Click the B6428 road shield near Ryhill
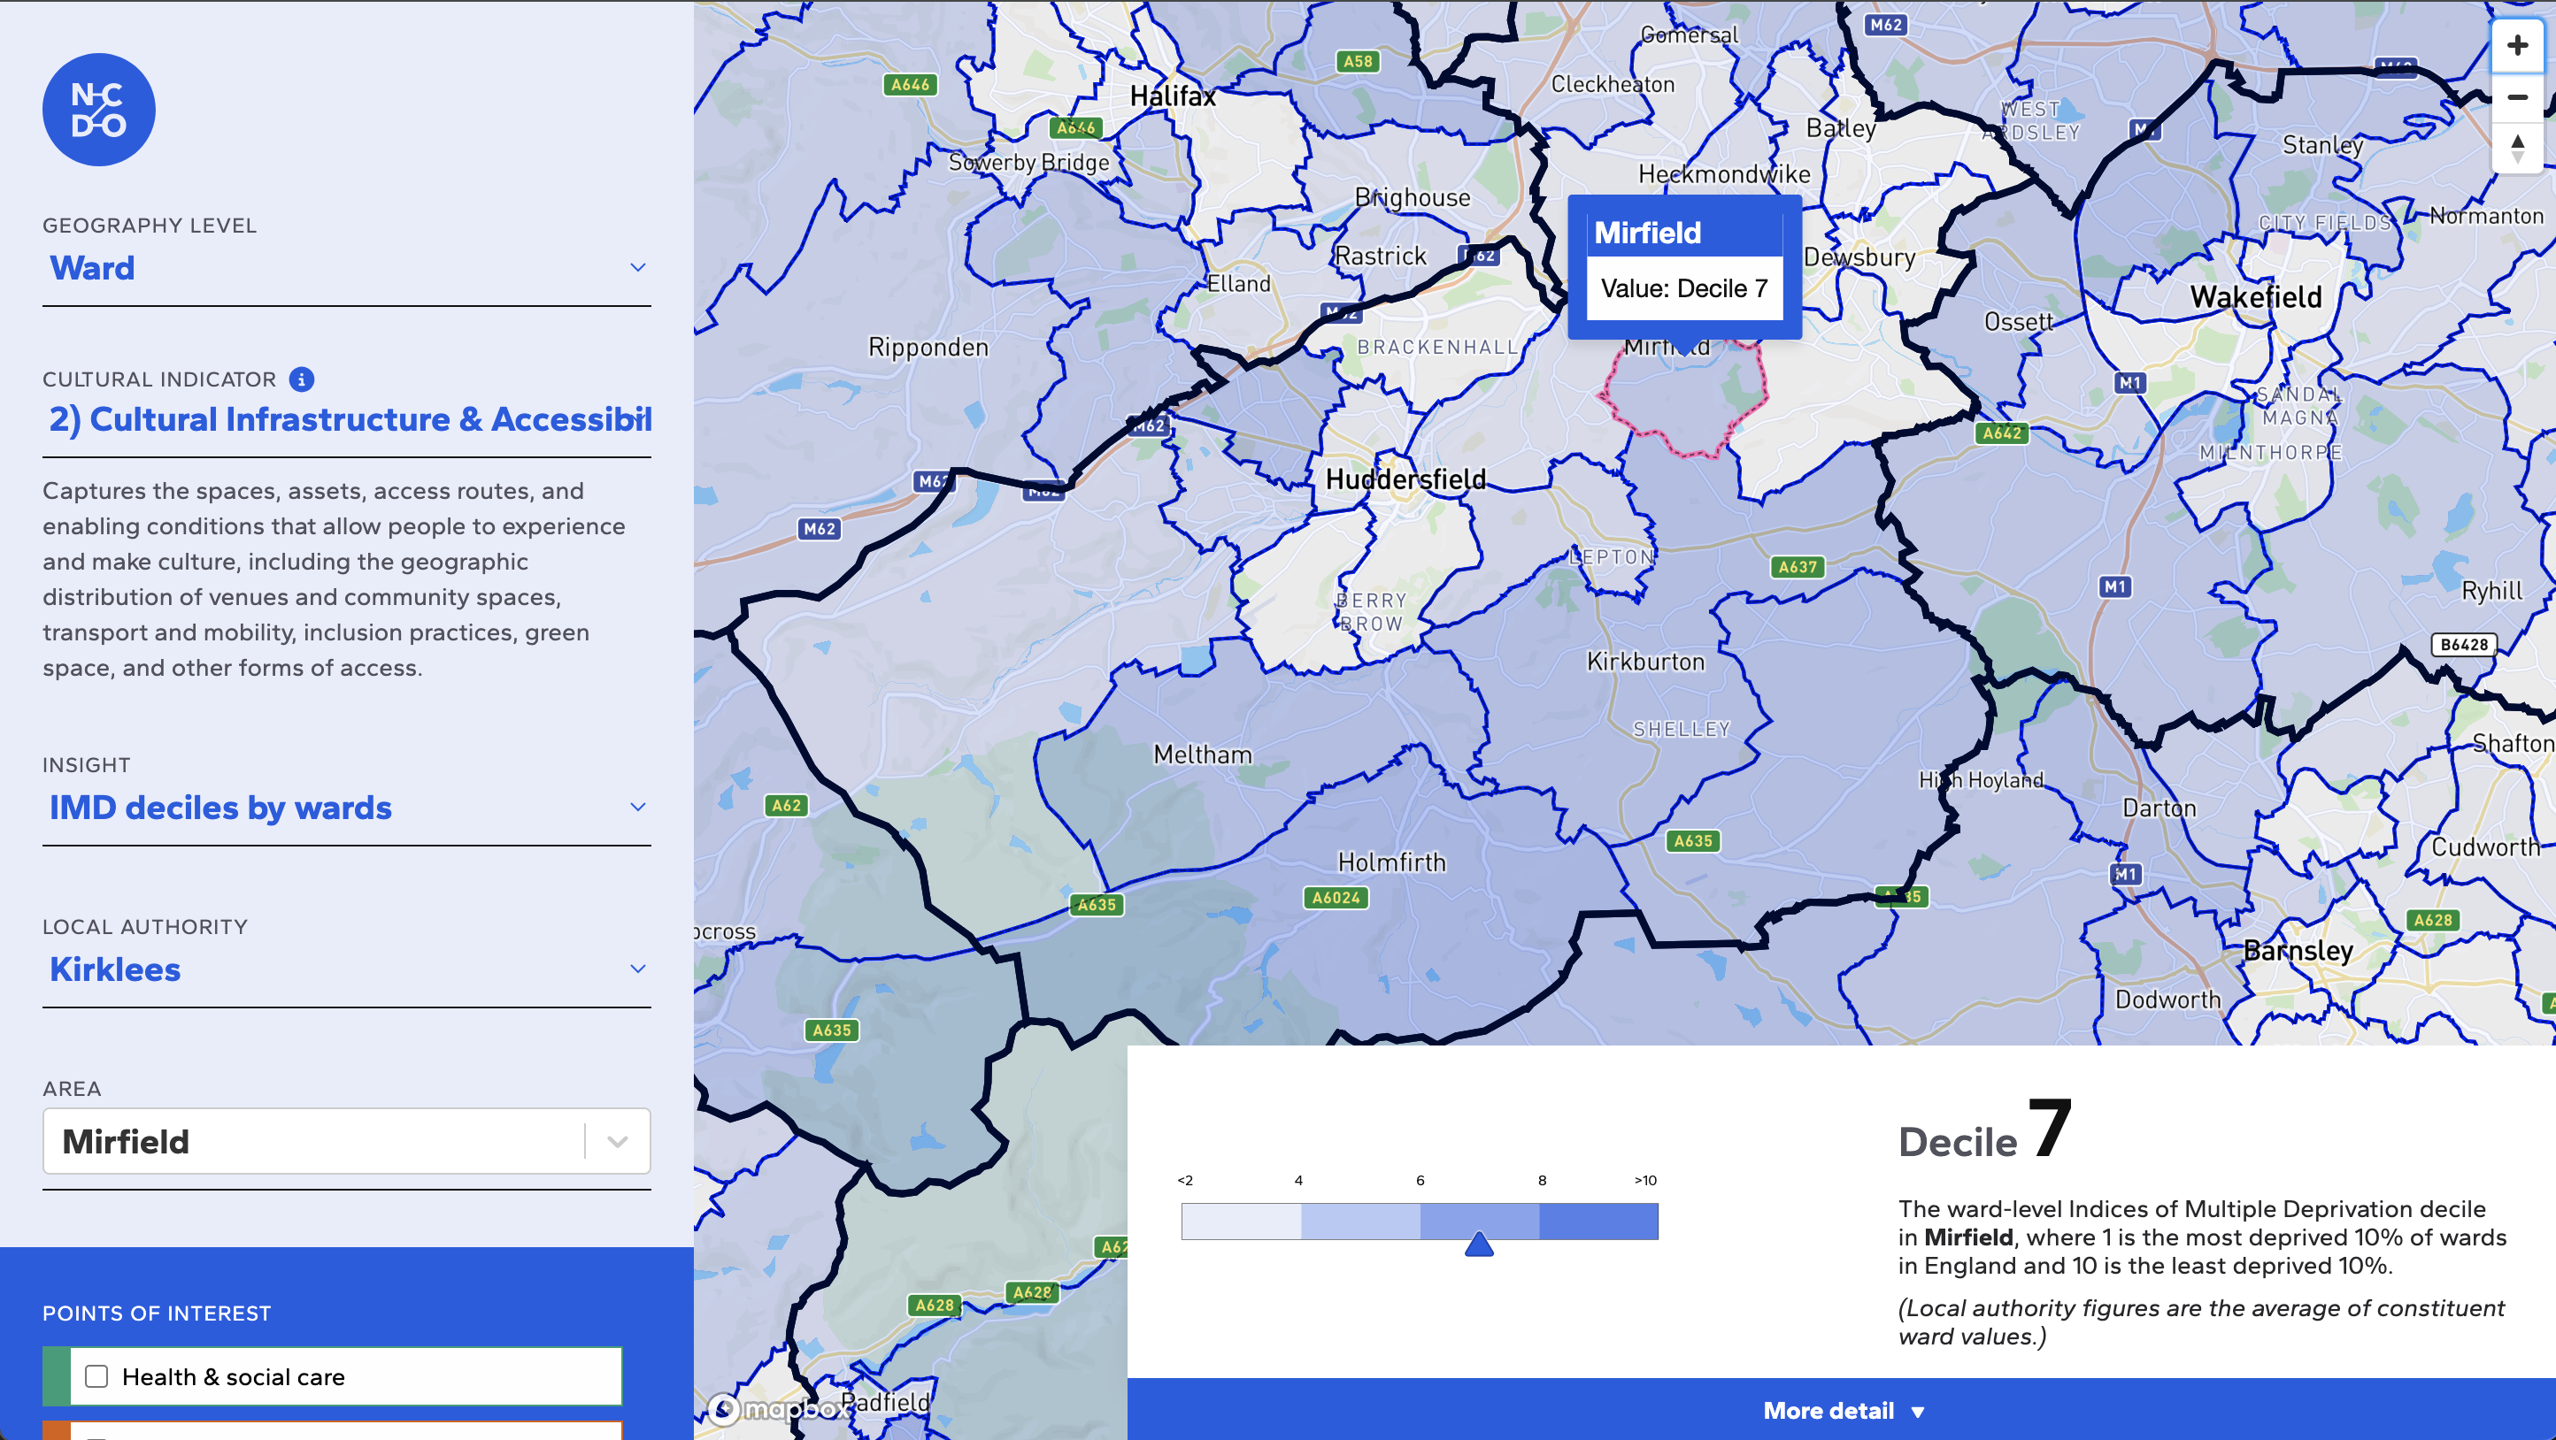The height and width of the screenshot is (1440, 2556). click(2464, 645)
